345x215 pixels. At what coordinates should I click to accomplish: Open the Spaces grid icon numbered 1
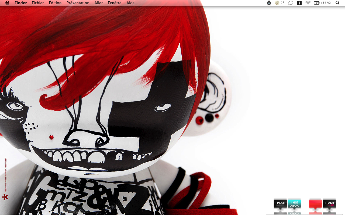pyautogui.click(x=299, y=3)
